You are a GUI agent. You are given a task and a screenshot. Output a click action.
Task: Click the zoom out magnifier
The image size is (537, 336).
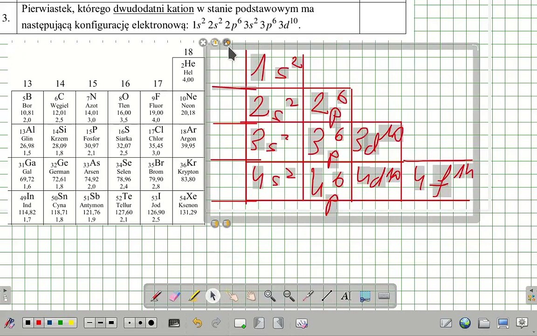(x=289, y=295)
